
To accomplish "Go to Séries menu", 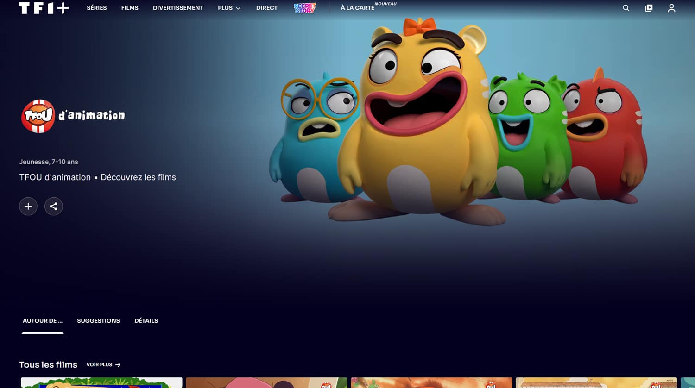I will click(x=97, y=8).
